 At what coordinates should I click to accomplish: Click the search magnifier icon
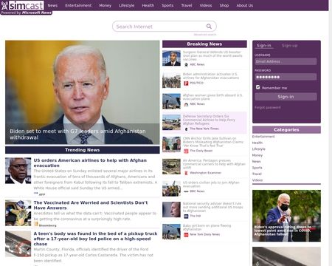tap(209, 27)
